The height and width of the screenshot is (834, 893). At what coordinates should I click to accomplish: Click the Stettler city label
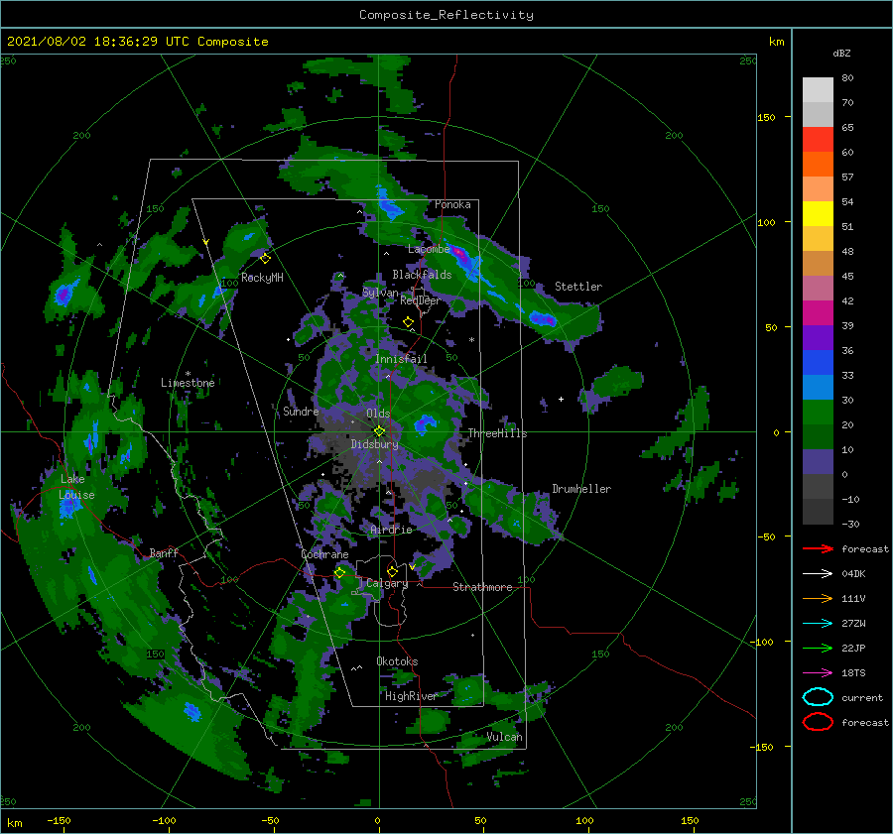tap(578, 287)
